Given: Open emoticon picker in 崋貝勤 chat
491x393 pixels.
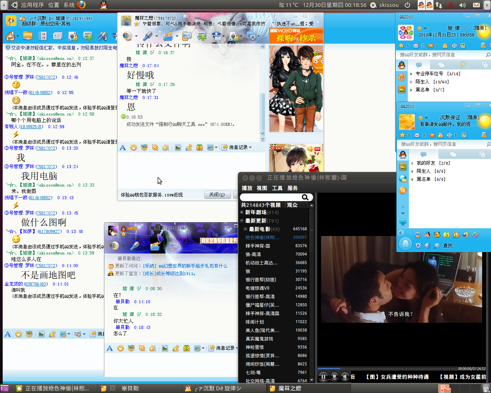Looking at the screenshot, I should [x=120, y=348].
